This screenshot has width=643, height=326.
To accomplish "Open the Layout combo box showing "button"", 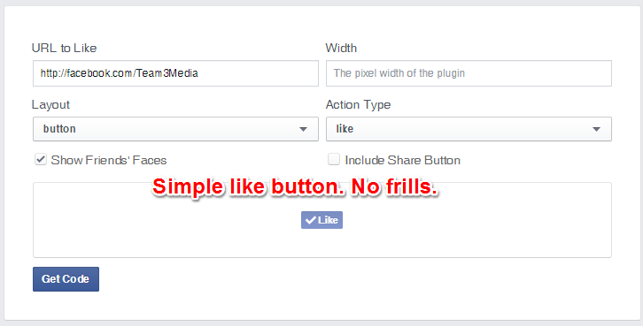I will tap(175, 129).
